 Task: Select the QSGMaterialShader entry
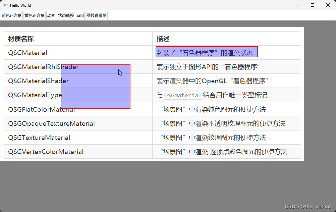(38, 81)
